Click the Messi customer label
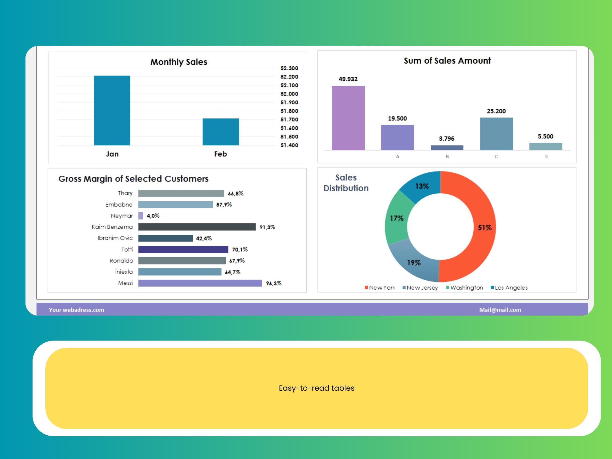Image resolution: width=612 pixels, height=459 pixels. [125, 283]
